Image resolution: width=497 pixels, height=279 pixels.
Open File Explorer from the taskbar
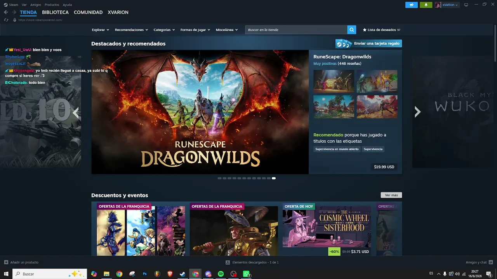pos(106,274)
